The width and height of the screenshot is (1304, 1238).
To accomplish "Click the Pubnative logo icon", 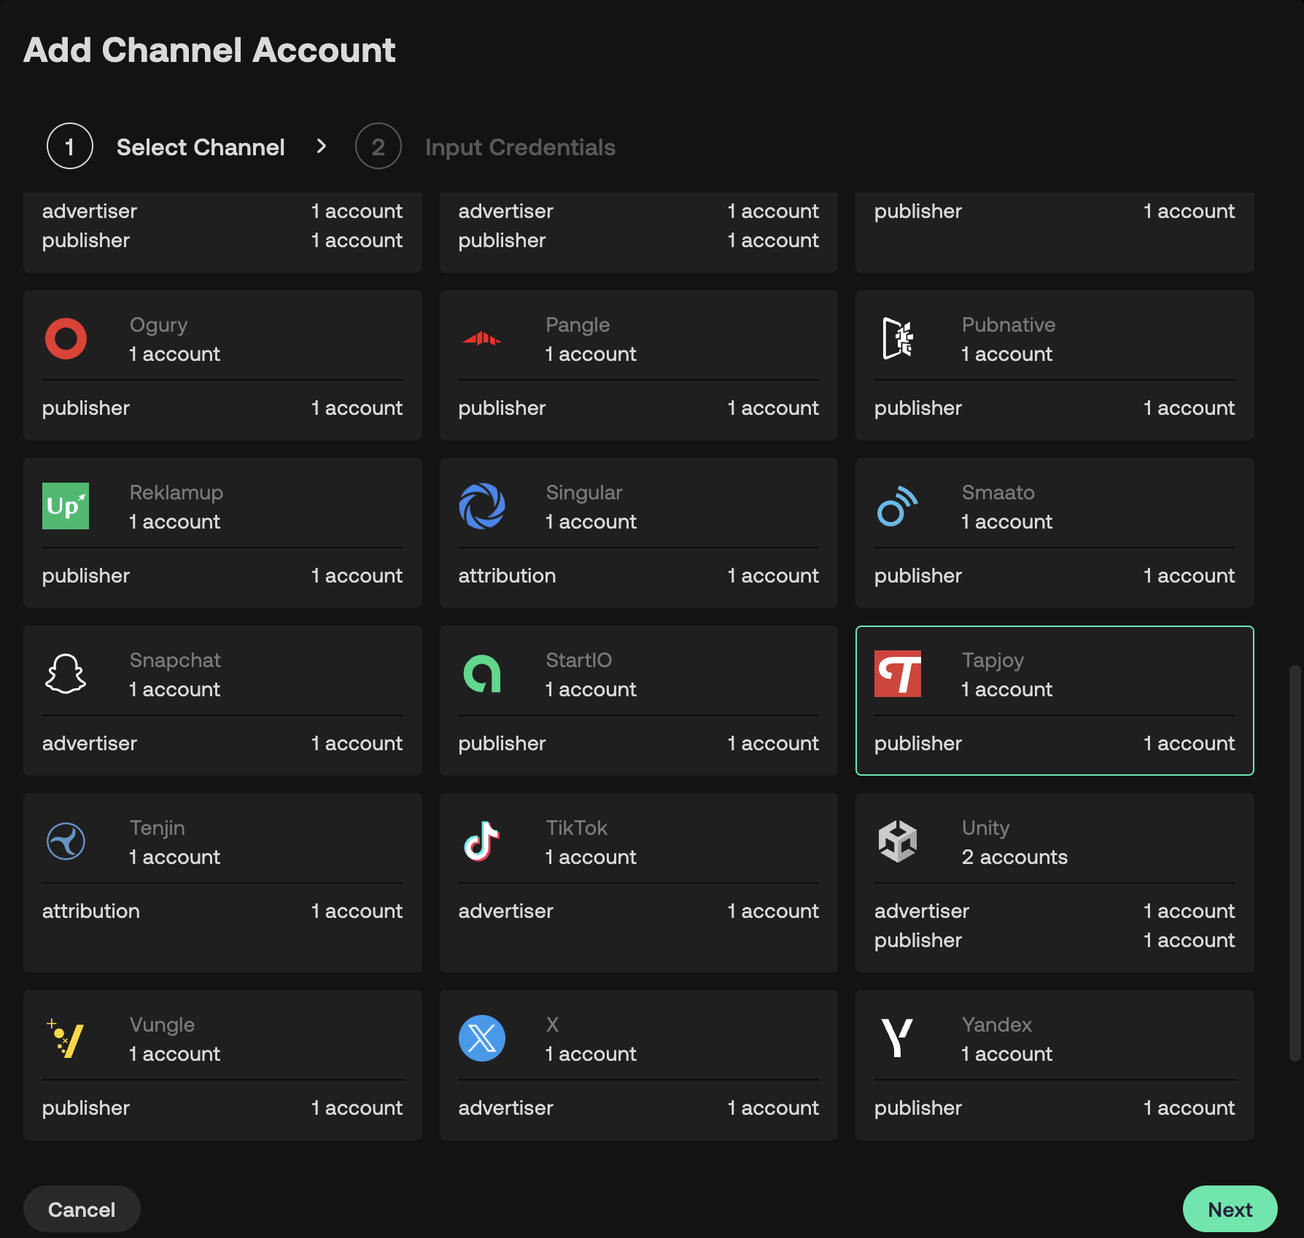I will 898,338.
